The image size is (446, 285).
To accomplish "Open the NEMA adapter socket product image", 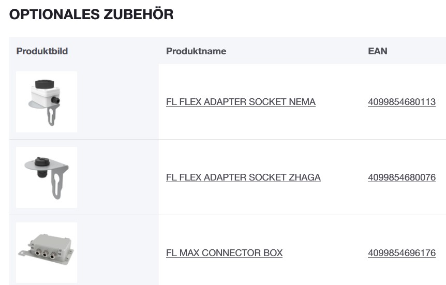I will pyautogui.click(x=47, y=102).
